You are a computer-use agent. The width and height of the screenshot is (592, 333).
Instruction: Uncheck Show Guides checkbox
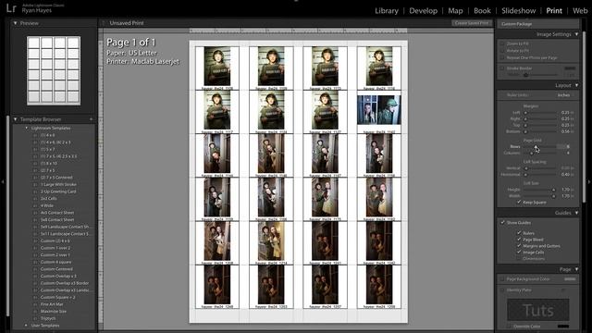tap(502, 223)
